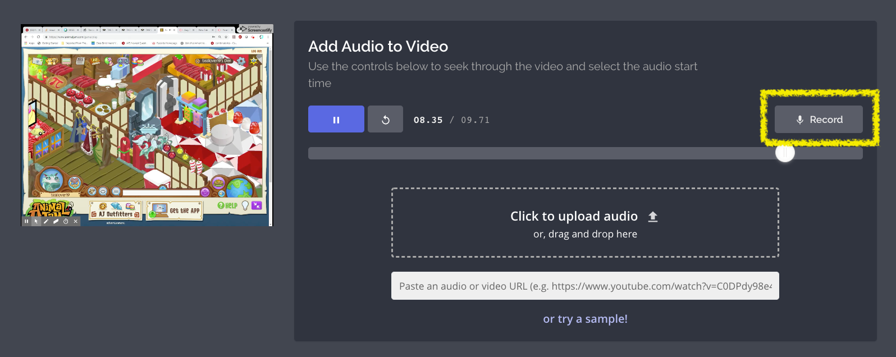Click the 'Add Audio to Video' heading
The image size is (896, 357).
pos(378,47)
